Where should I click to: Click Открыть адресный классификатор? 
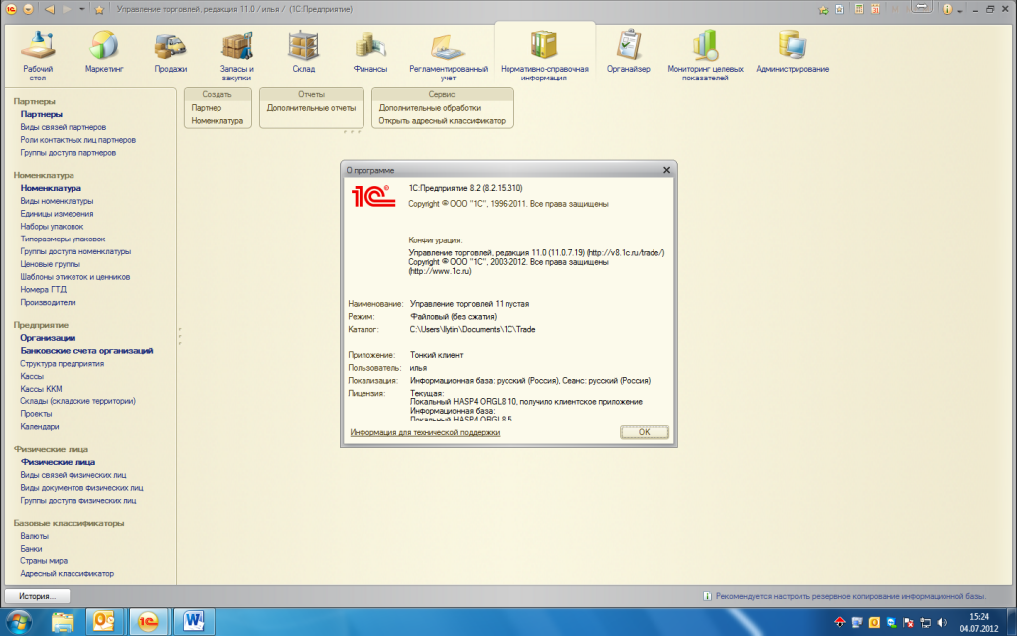pyautogui.click(x=442, y=121)
